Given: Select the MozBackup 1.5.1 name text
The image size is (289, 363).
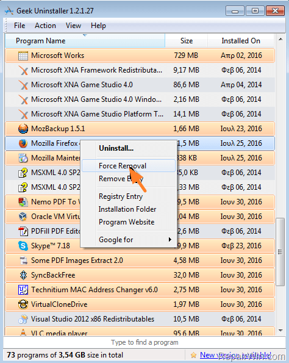Looking at the screenshot, I should [x=58, y=129].
